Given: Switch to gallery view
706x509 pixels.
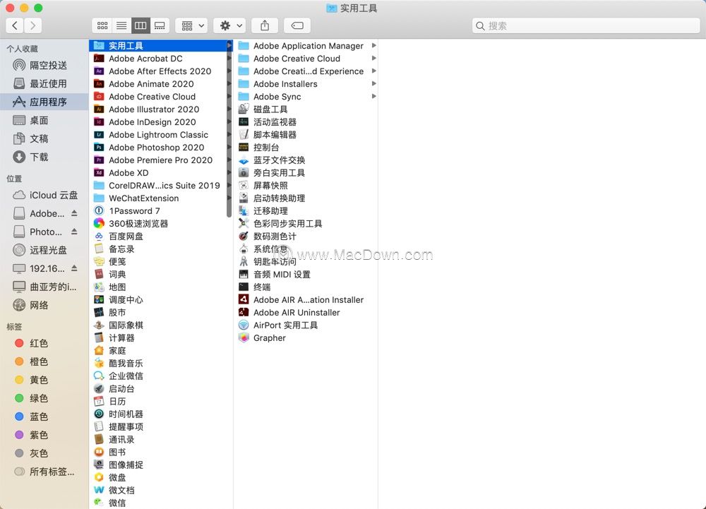Looking at the screenshot, I should (x=160, y=25).
